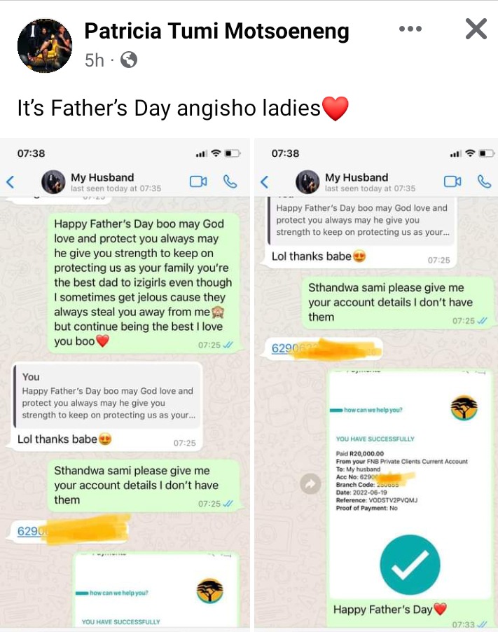
Task: Tap the video call icon in right screenshot
Action: pyautogui.click(x=452, y=181)
